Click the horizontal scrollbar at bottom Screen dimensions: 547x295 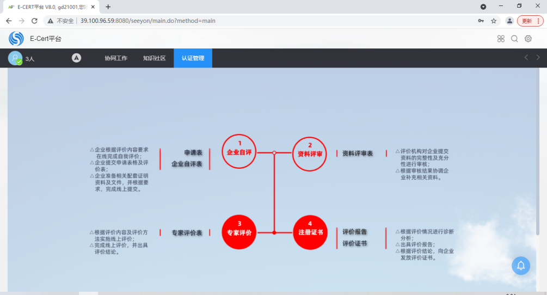pos(88,293)
